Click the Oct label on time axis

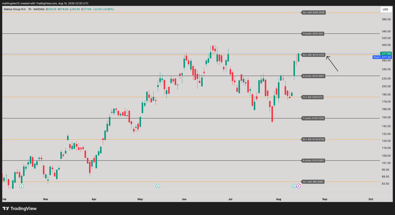tap(371, 199)
